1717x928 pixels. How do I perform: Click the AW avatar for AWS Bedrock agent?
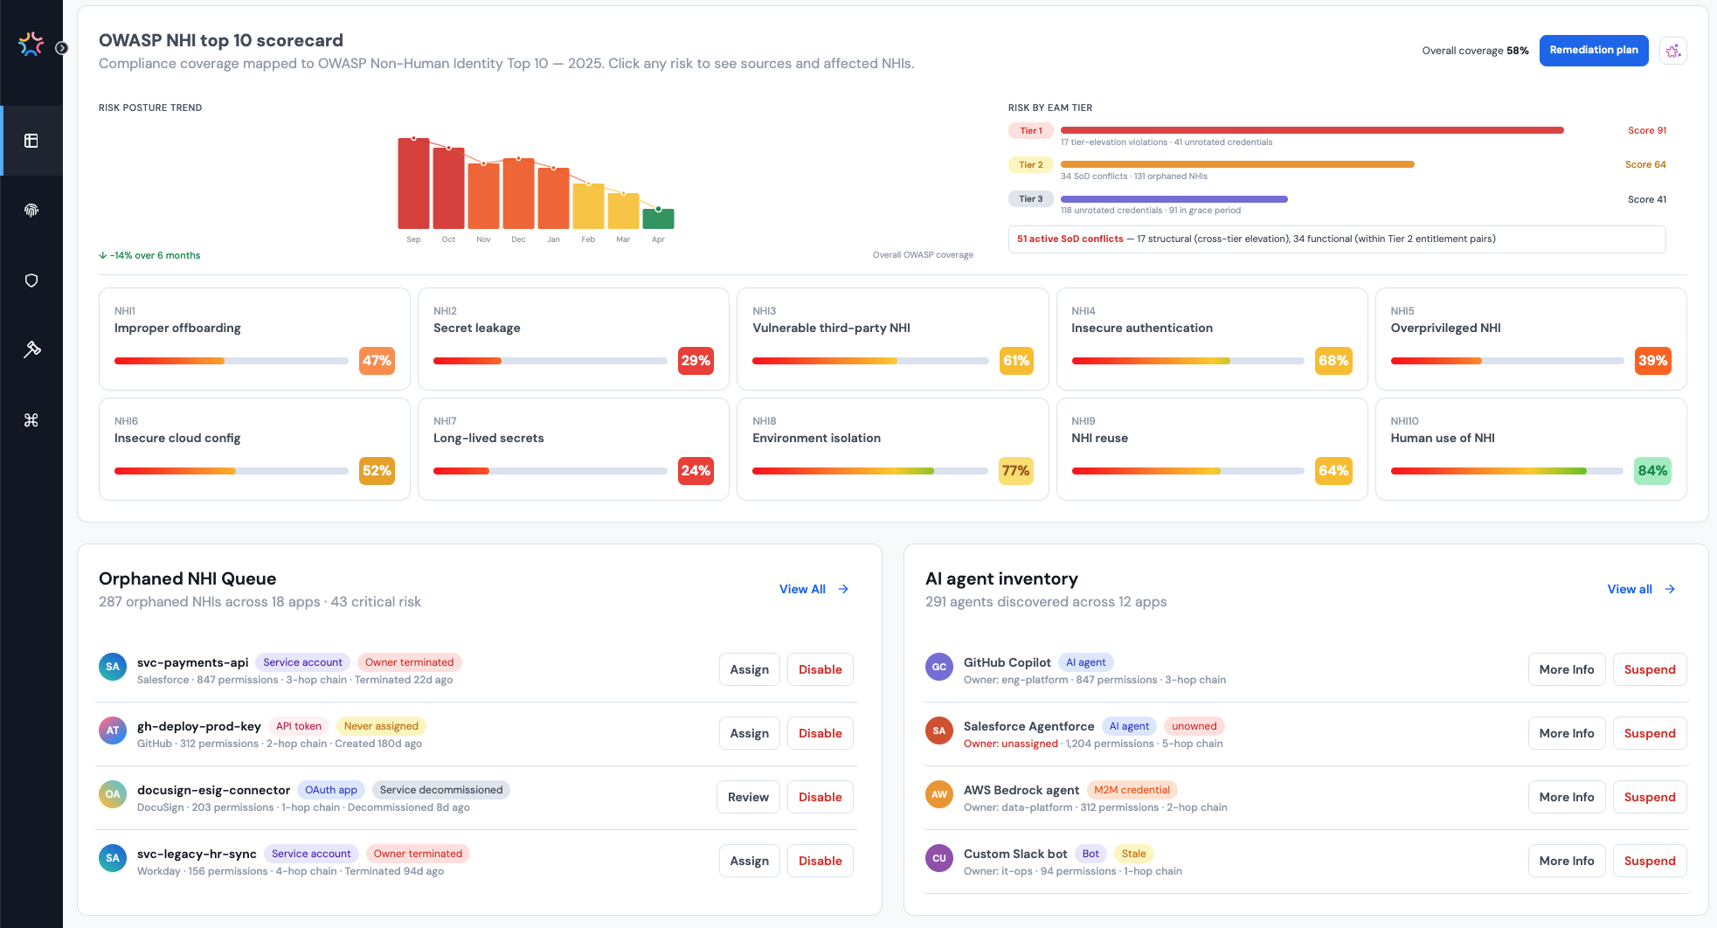point(939,794)
